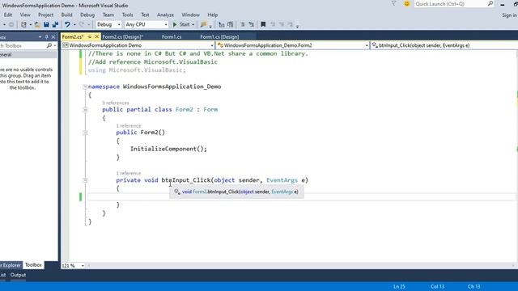Click the green Start debugging play icon
This screenshot has width=518, height=291.
click(175, 24)
